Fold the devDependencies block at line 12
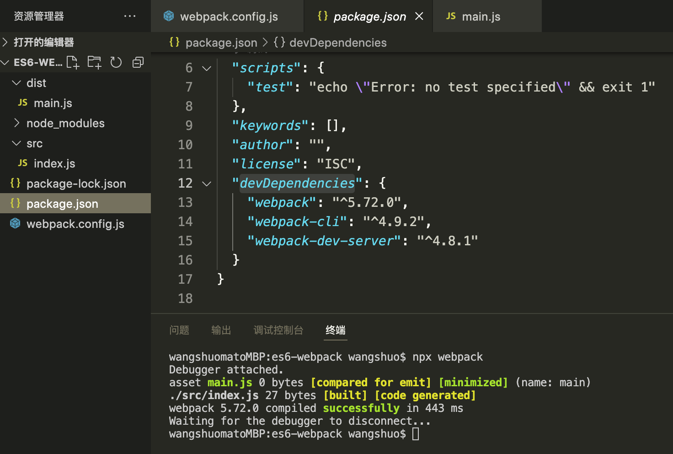 207,184
